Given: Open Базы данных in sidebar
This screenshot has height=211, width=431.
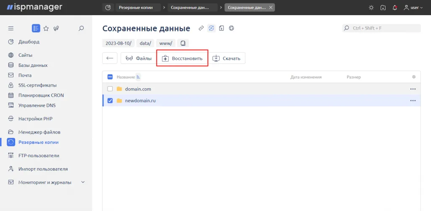Looking at the screenshot, I should pos(33,65).
